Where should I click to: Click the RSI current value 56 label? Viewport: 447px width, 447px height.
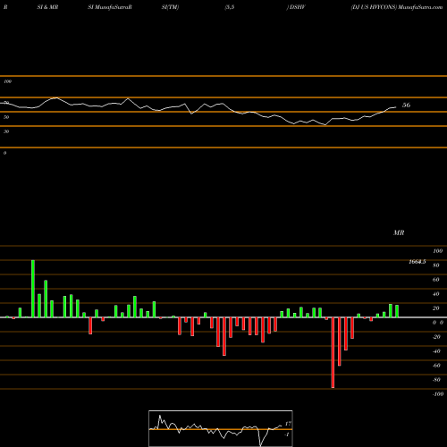pyautogui.click(x=406, y=105)
